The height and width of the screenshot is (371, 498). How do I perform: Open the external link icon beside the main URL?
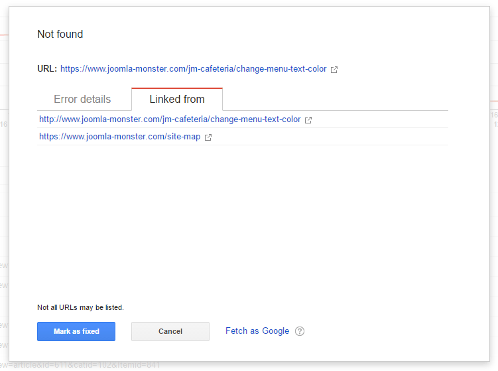tap(334, 70)
